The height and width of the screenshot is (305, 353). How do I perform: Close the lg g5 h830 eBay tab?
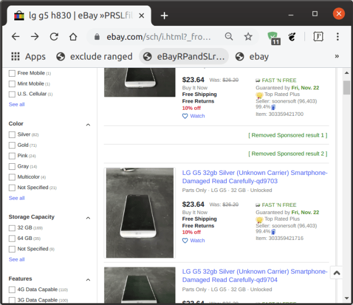coord(141,15)
